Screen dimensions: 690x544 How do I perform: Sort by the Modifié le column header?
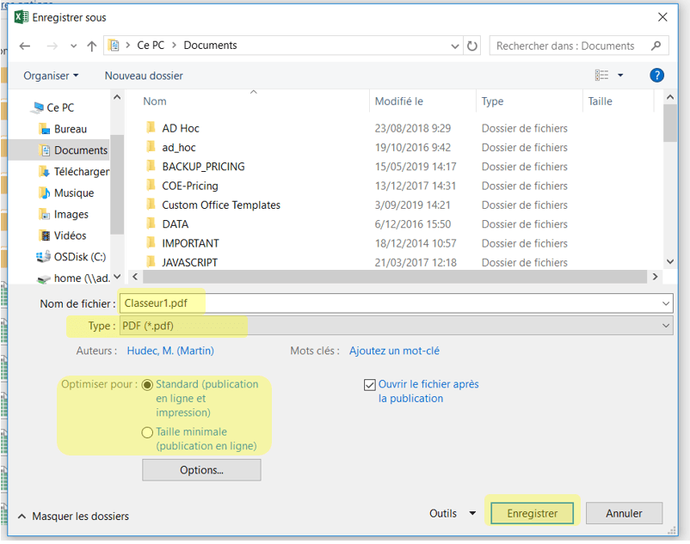tap(399, 101)
